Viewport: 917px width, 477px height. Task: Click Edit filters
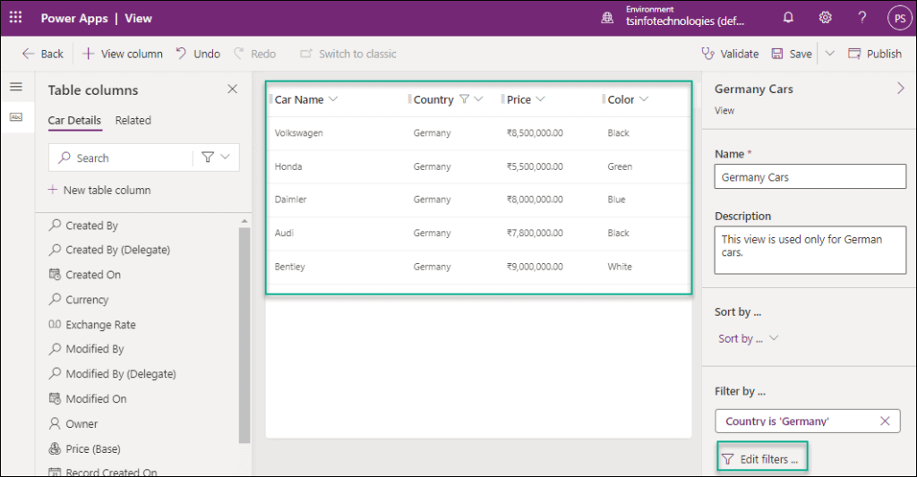tap(763, 459)
